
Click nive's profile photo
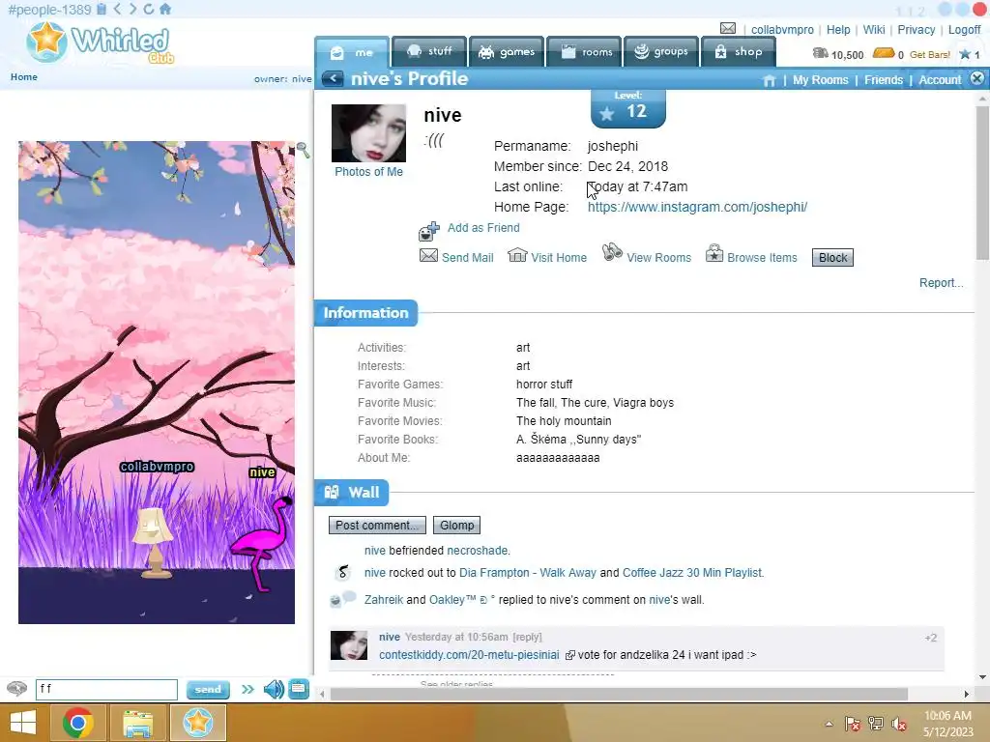[x=368, y=133]
